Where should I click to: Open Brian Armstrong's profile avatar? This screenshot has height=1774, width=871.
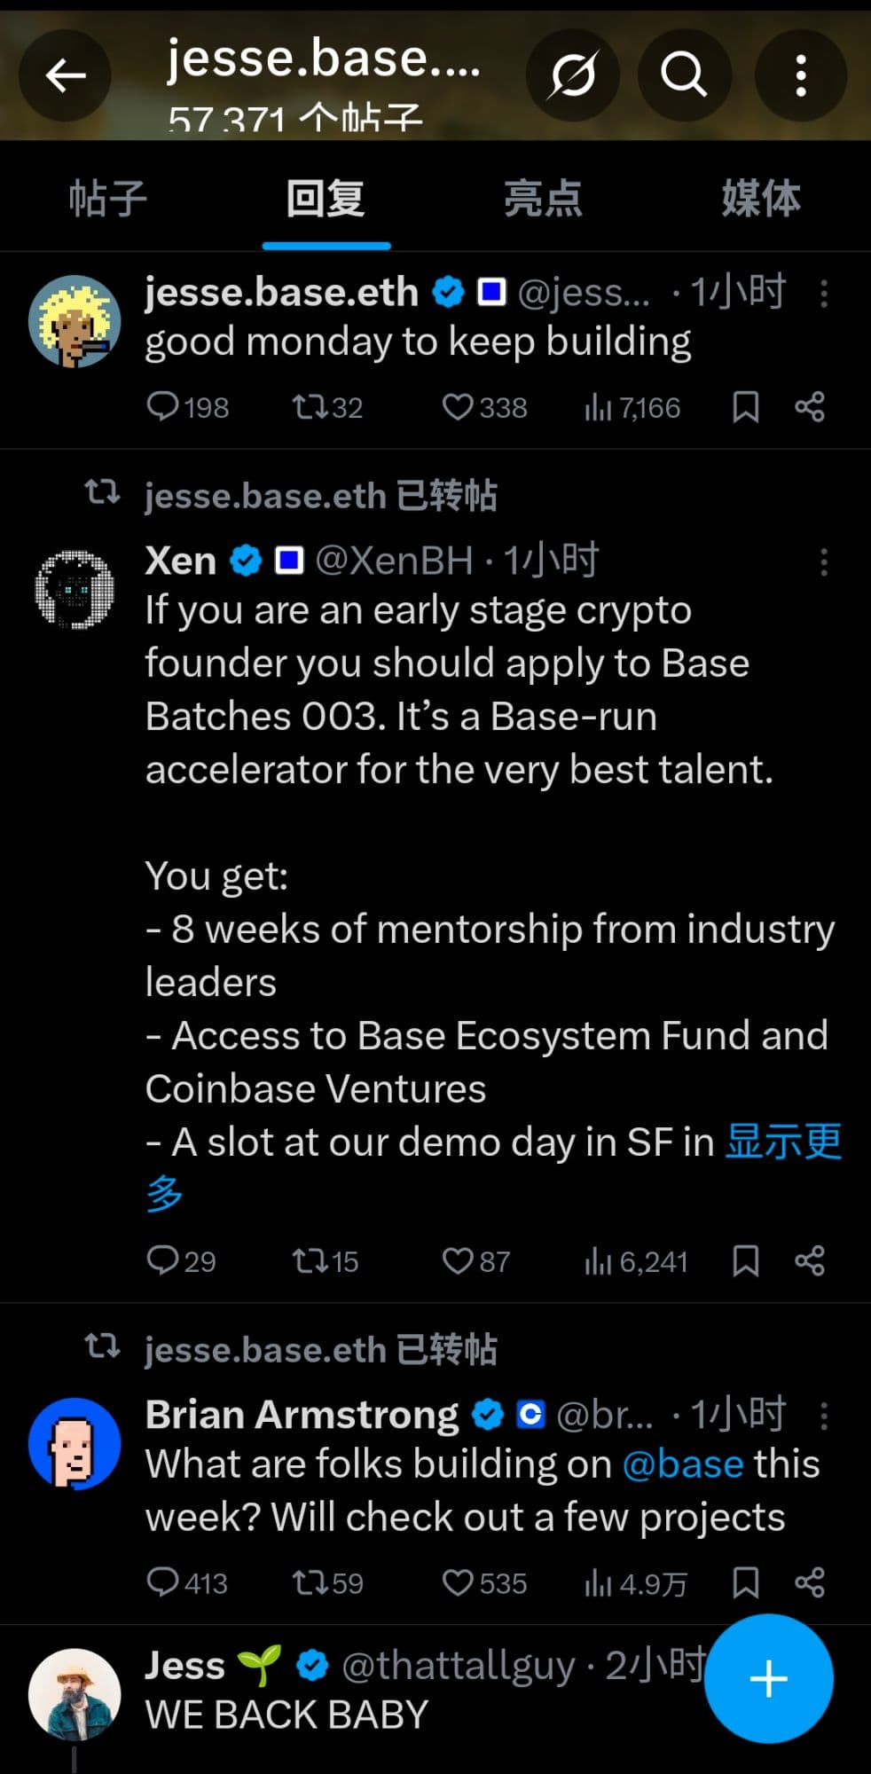75,1443
